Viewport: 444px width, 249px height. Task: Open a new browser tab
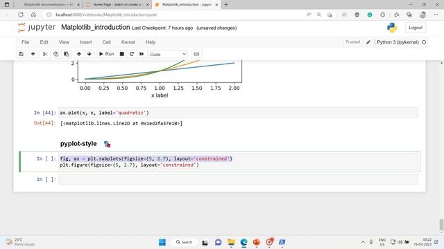coord(226,5)
